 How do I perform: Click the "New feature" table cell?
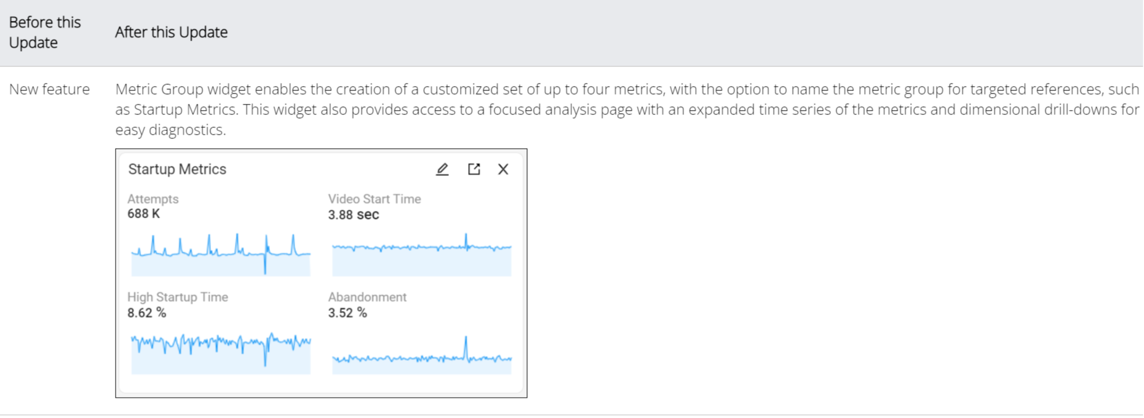click(49, 89)
